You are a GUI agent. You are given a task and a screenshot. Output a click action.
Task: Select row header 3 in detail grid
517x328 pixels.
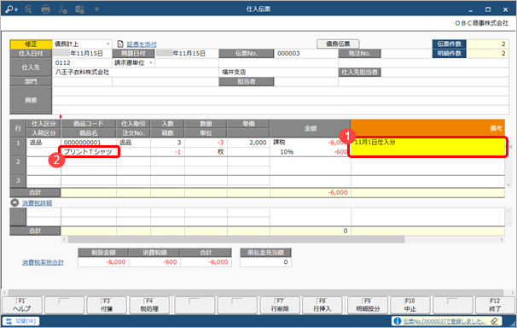(18, 181)
